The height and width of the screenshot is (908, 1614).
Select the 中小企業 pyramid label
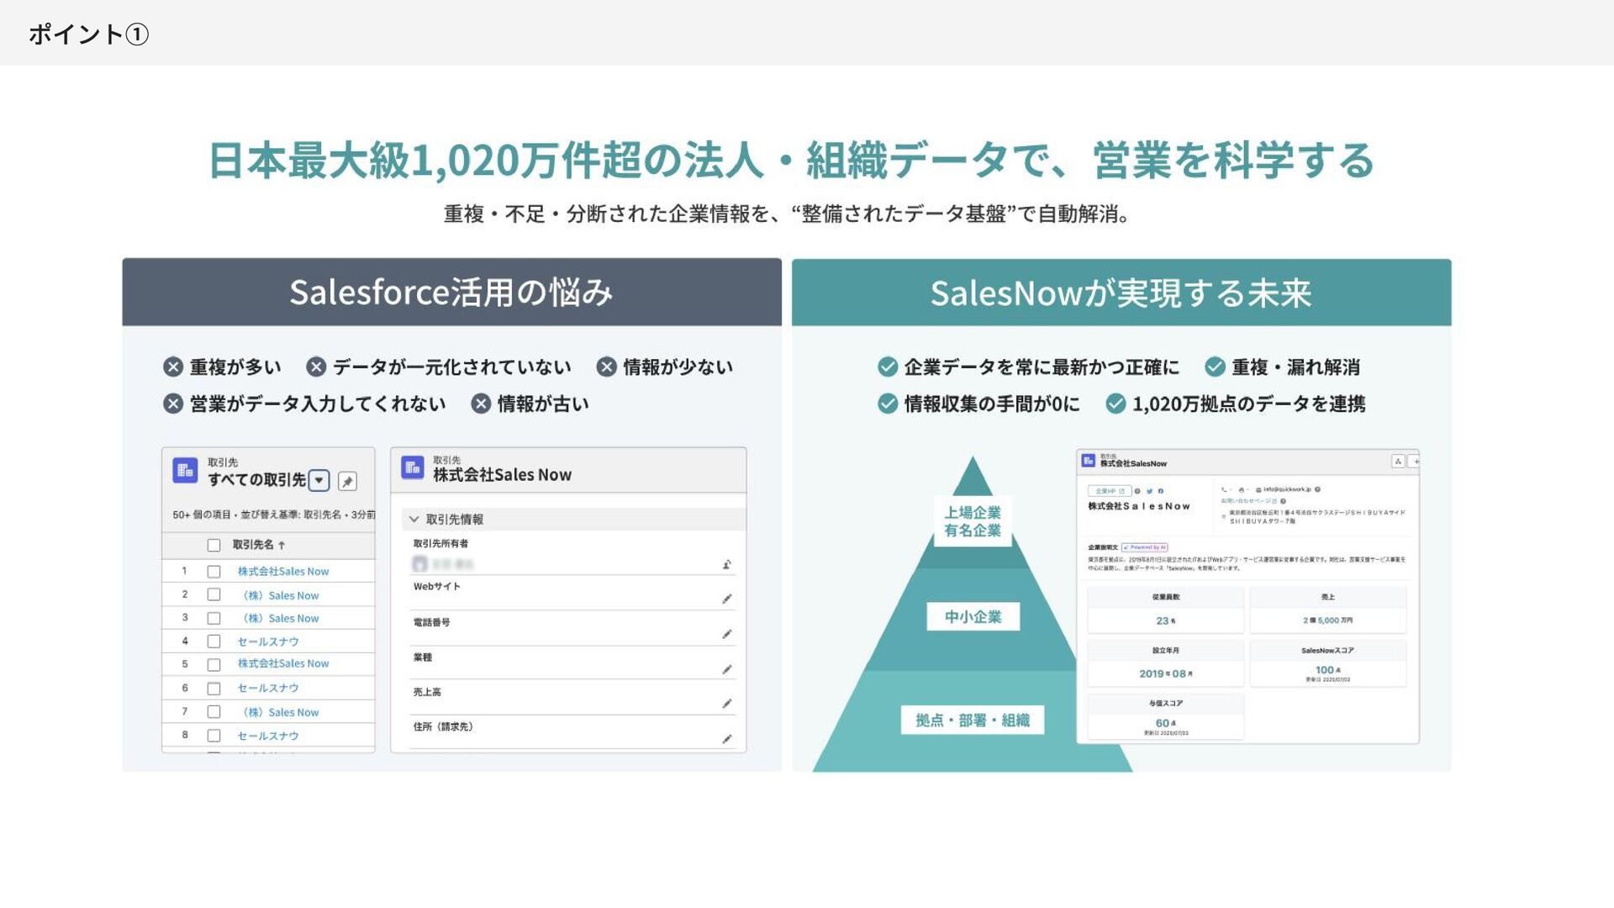(x=973, y=617)
